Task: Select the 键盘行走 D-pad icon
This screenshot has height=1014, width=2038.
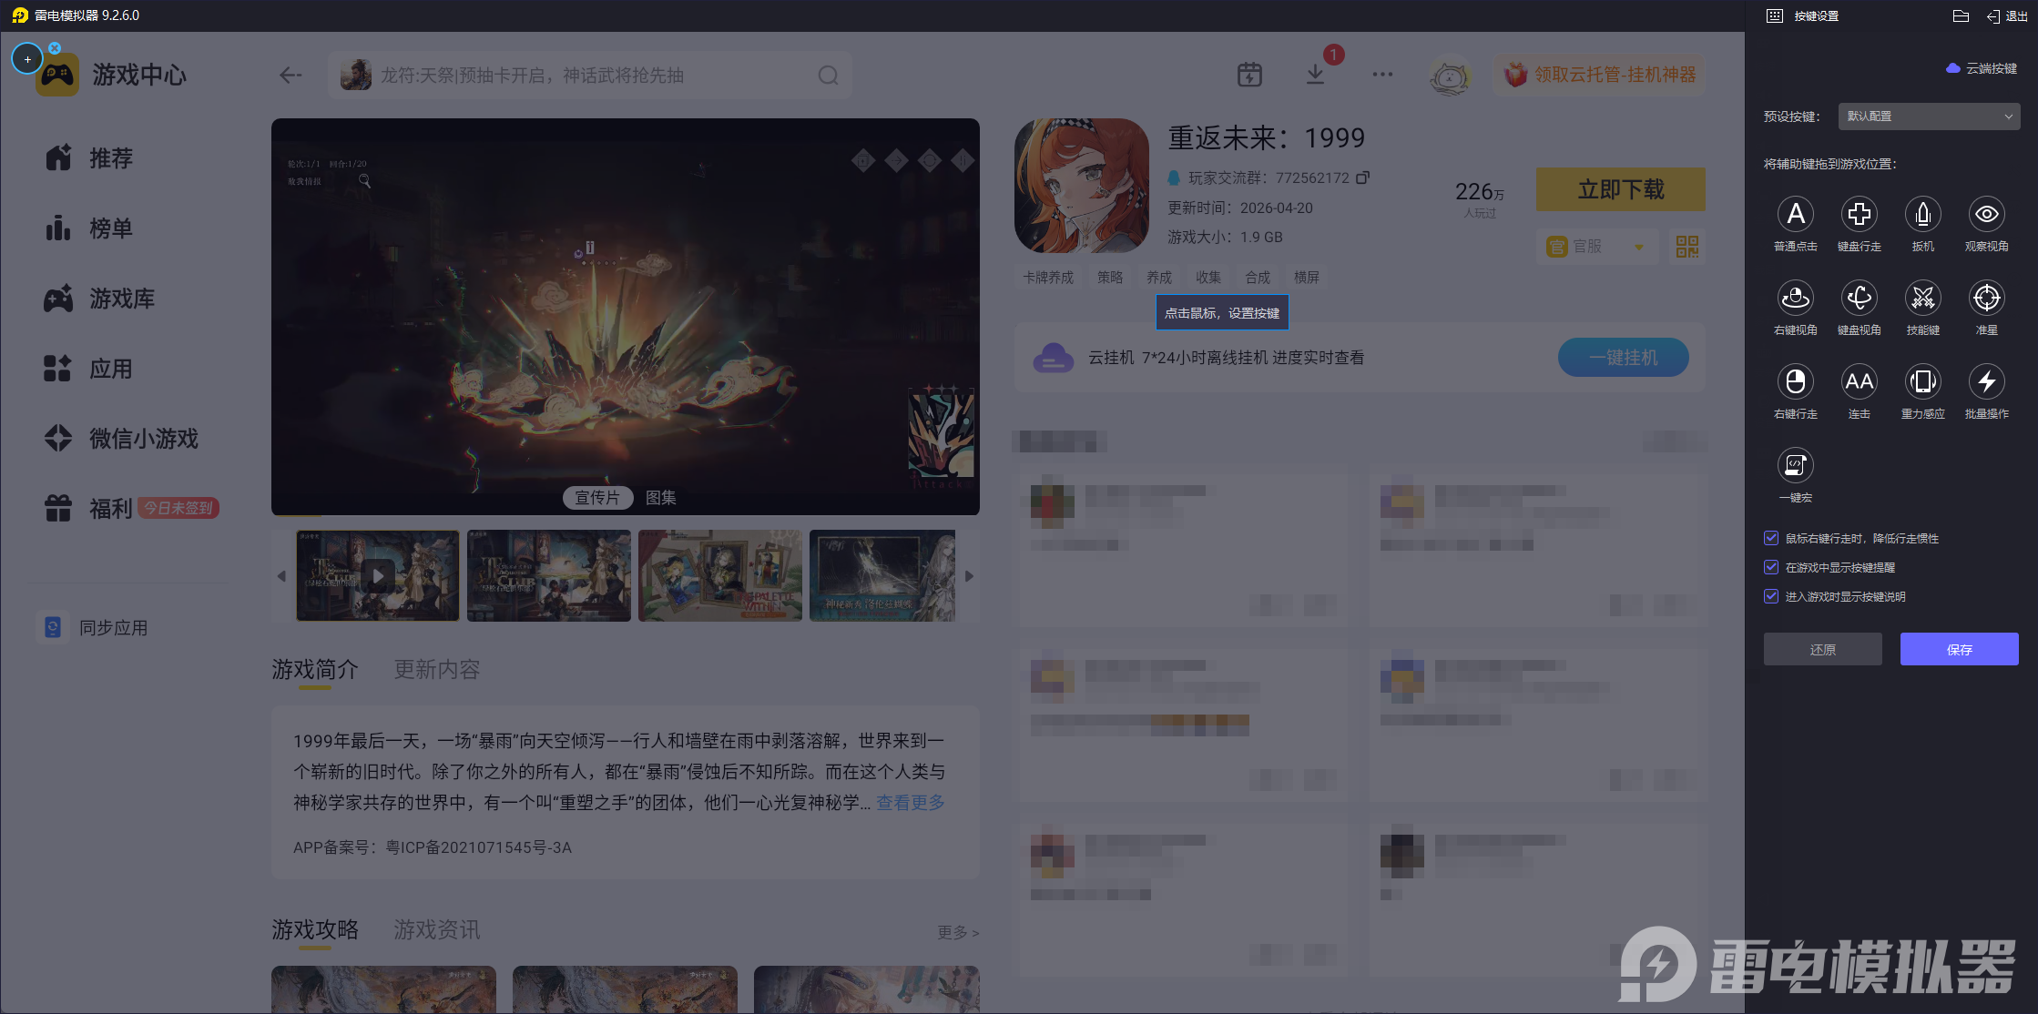Action: [1859, 215]
